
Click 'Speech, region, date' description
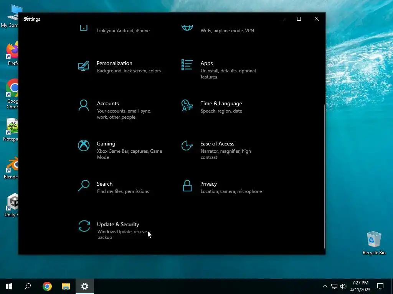[221, 111]
